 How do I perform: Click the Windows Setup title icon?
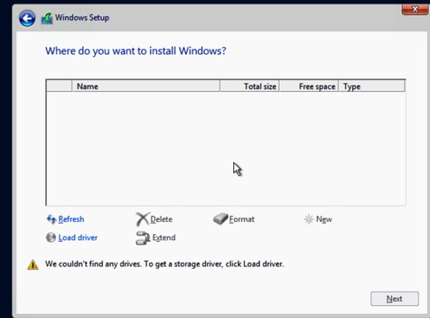pyautogui.click(x=47, y=18)
